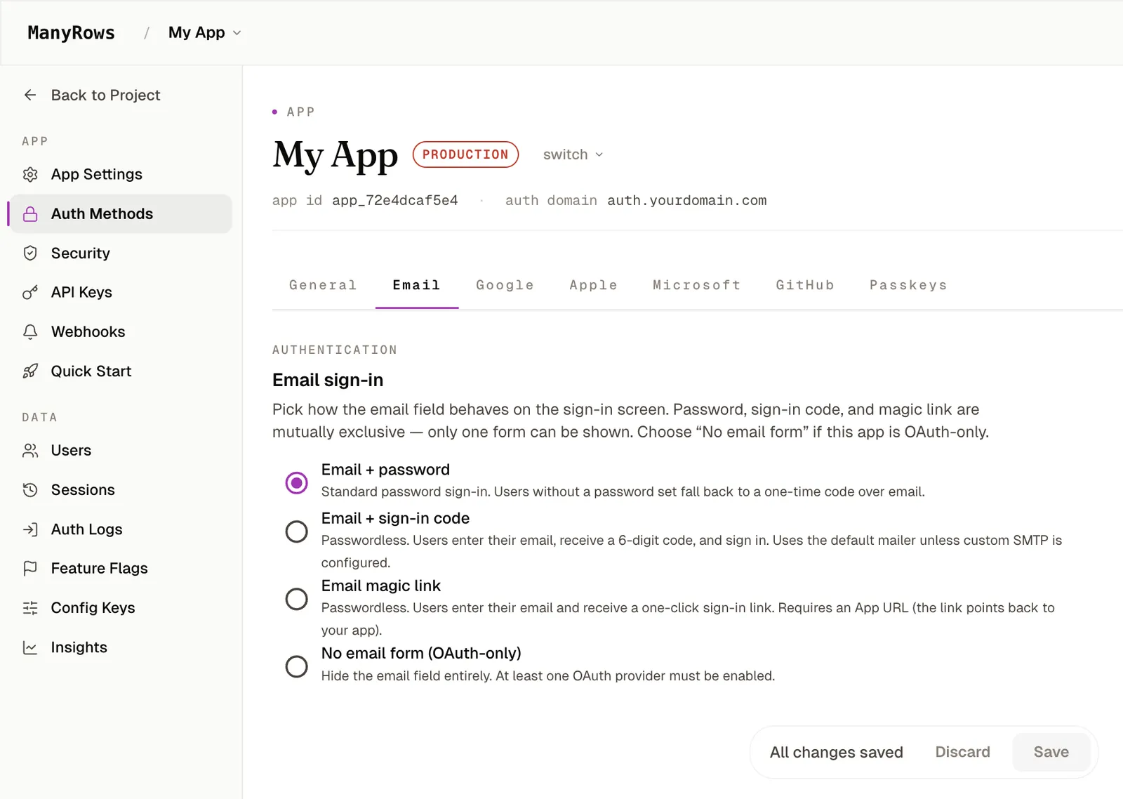Viewport: 1123px width, 799px height.
Task: Open Quick Start guide
Action: point(121,371)
